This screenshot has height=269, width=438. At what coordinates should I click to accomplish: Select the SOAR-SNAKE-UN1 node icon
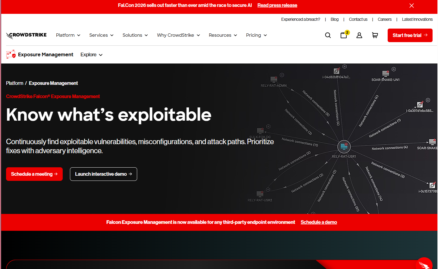(386, 73)
